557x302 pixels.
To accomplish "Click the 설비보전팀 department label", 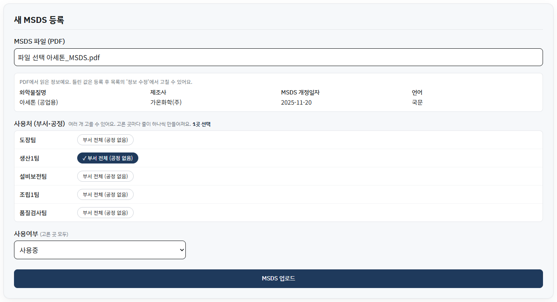I will (x=33, y=176).
